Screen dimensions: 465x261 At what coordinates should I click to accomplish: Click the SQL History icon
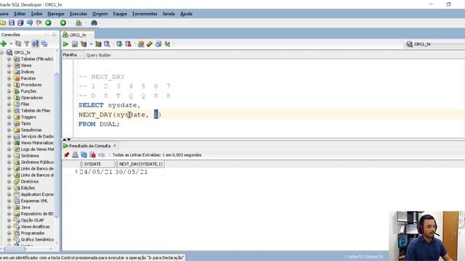158,44
